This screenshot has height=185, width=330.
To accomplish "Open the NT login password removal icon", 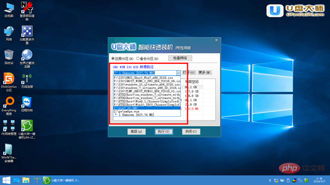I will 27,11.
